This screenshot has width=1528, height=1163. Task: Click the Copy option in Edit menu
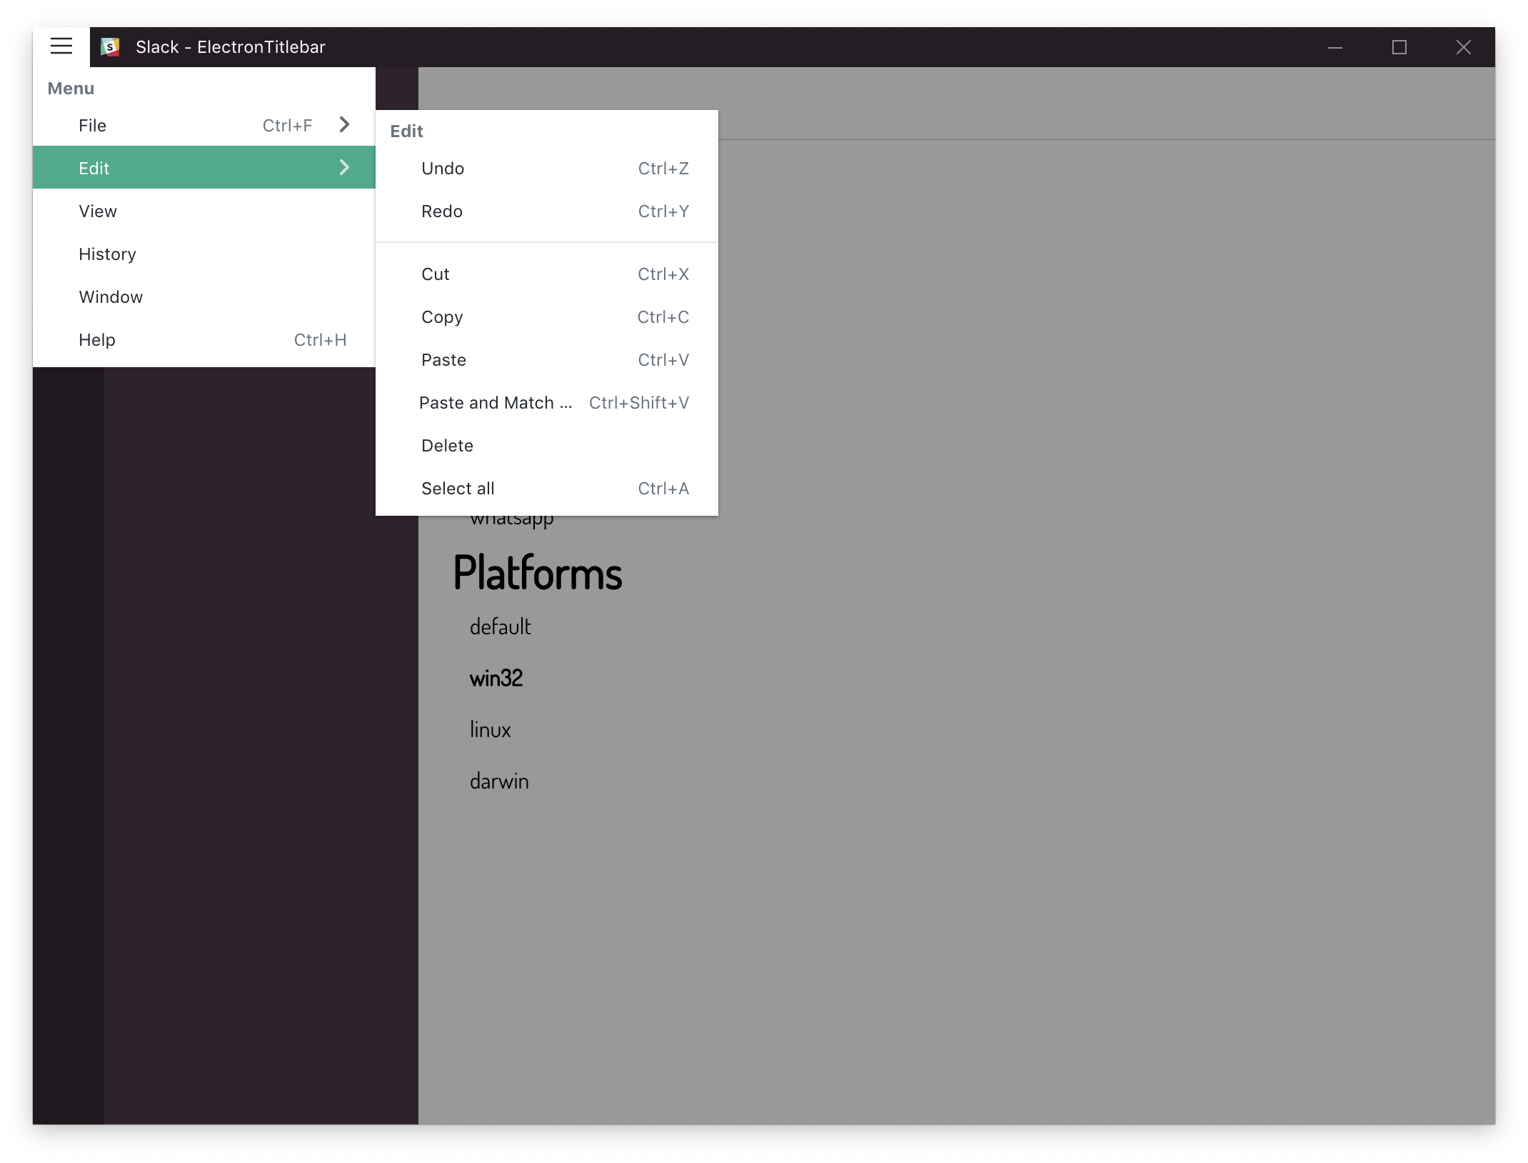441,315
